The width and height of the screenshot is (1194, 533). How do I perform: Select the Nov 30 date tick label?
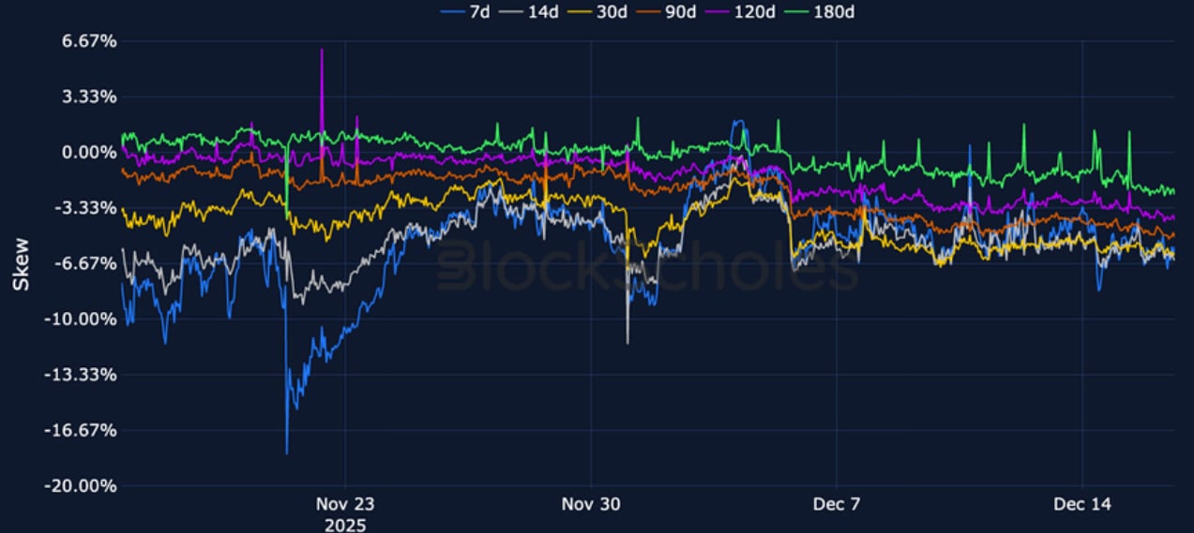[591, 504]
